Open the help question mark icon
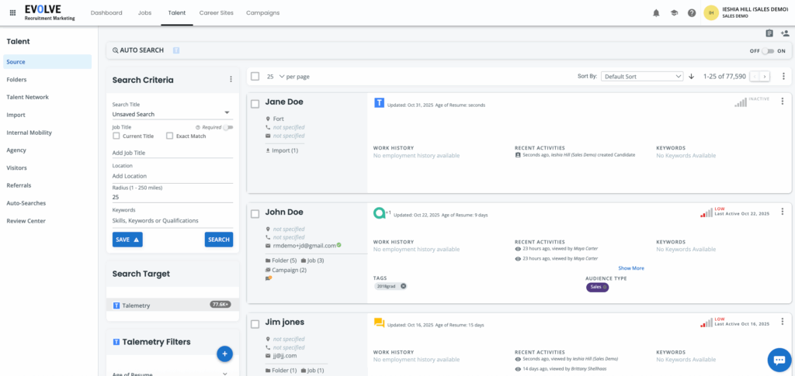This screenshot has height=376, width=795. (x=692, y=13)
